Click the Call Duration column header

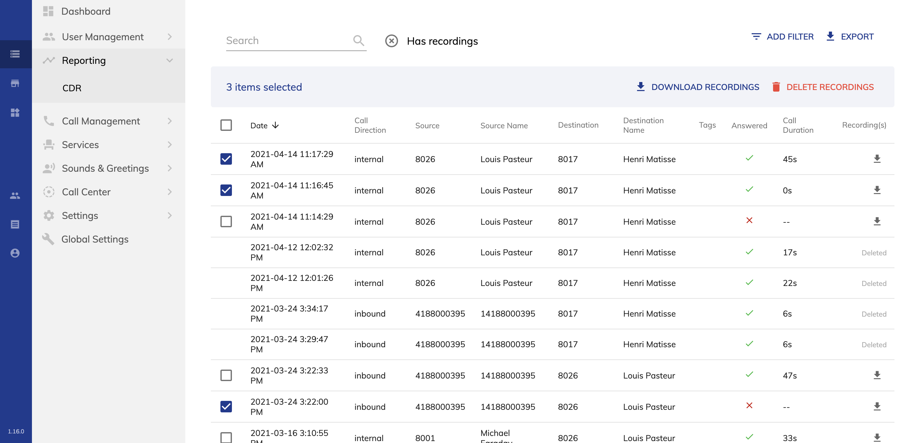click(798, 125)
